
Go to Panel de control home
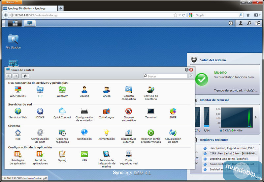pos(25,76)
